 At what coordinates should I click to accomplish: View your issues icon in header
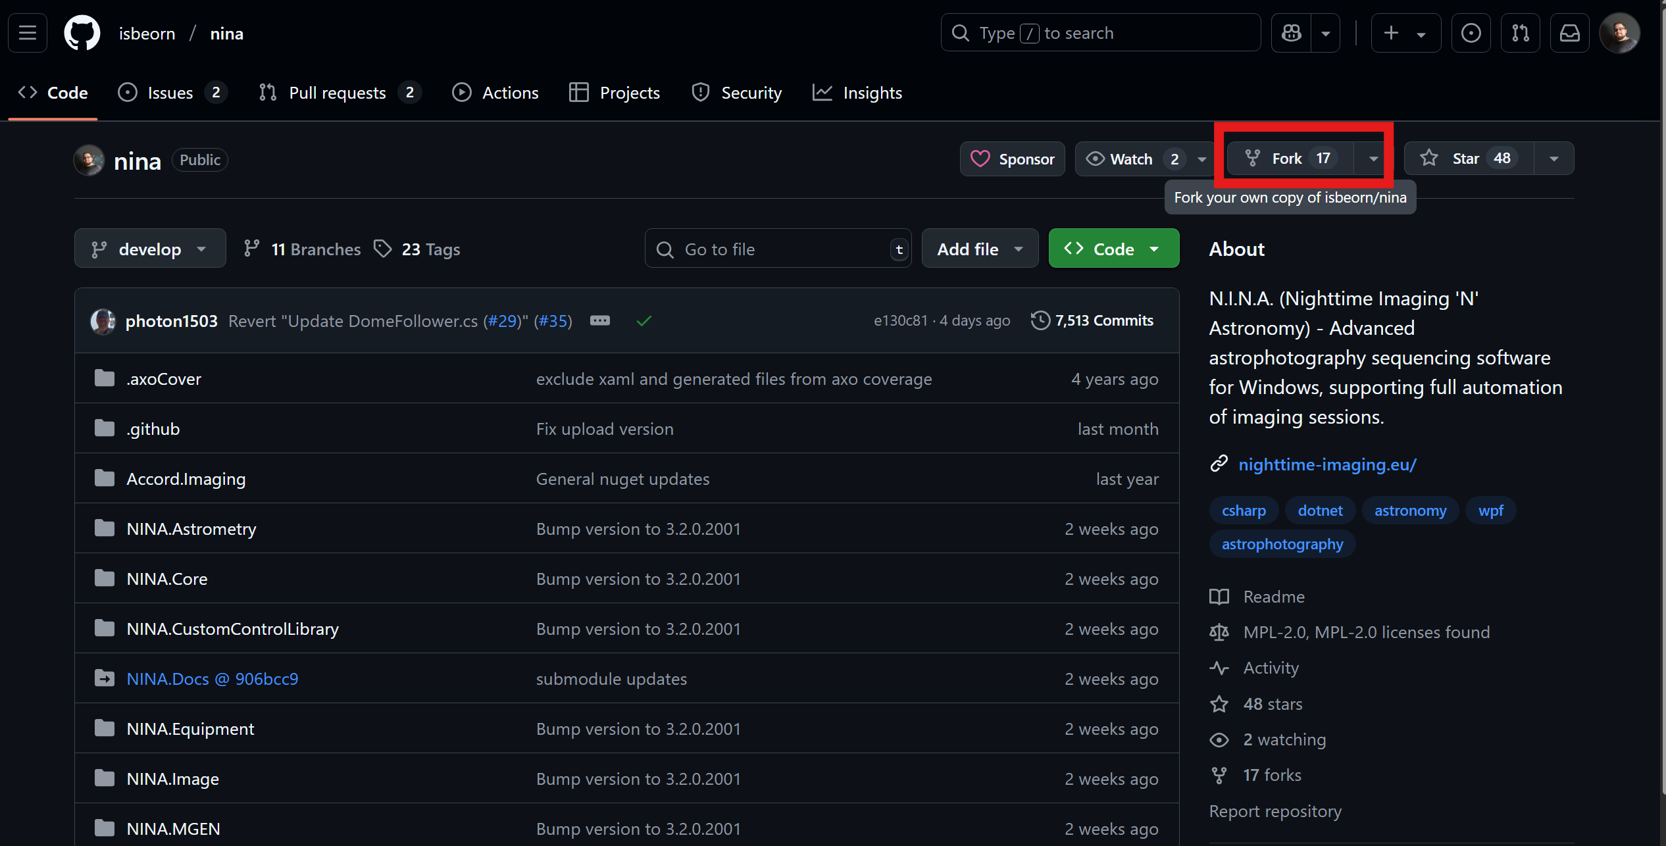(1471, 33)
